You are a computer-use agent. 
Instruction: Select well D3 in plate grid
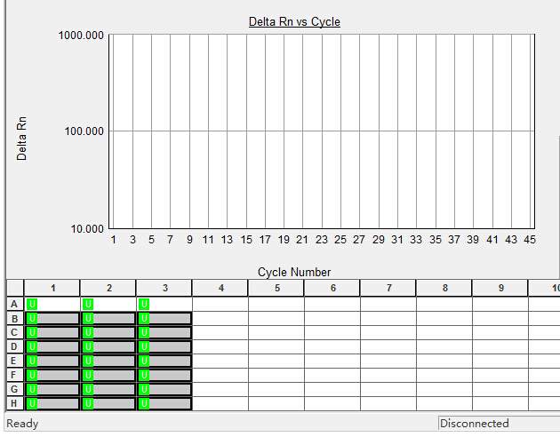pyautogui.click(x=164, y=346)
